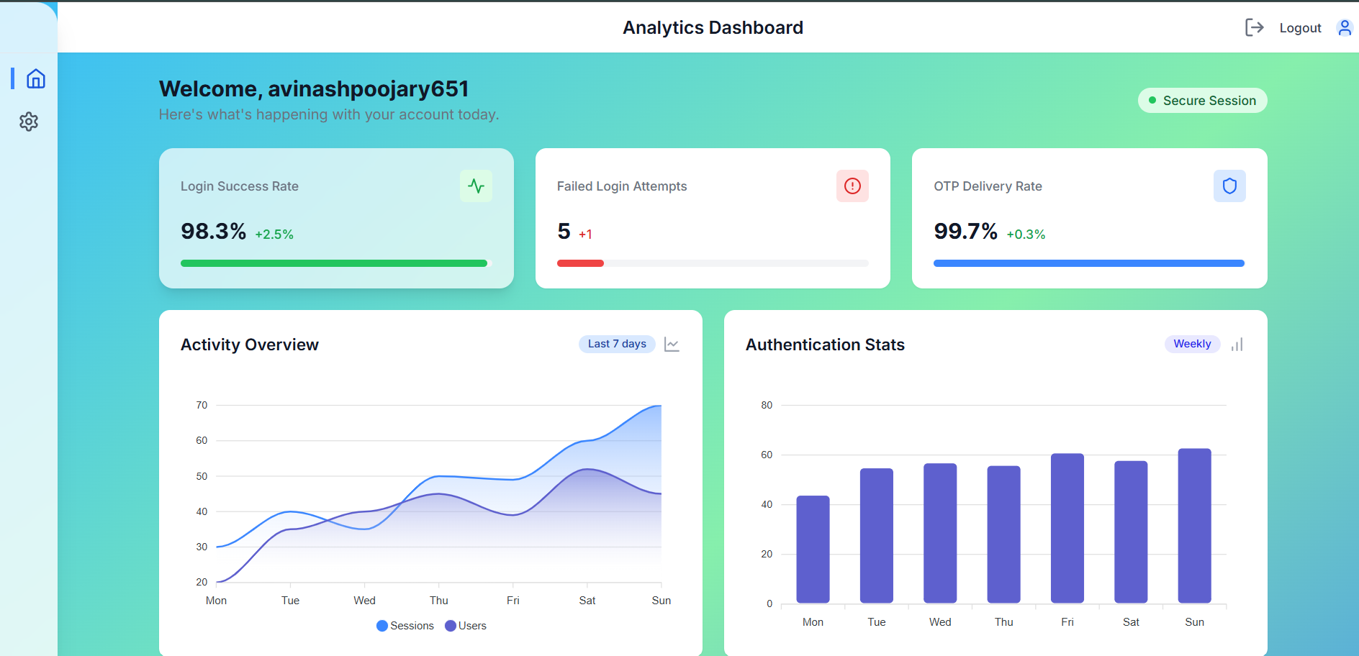Click the Logout text button

(1300, 28)
